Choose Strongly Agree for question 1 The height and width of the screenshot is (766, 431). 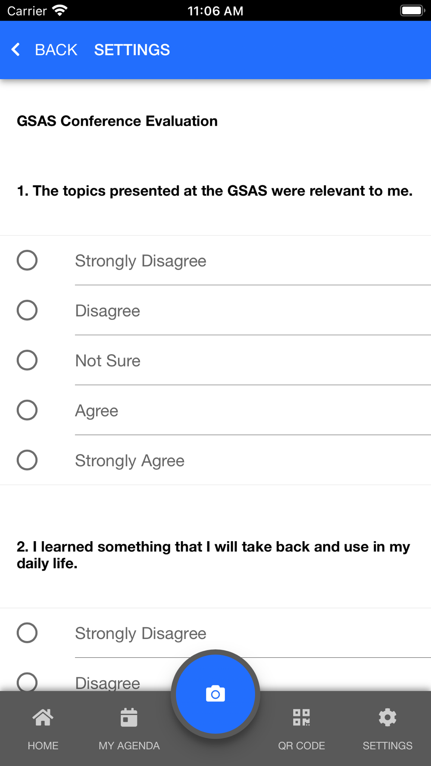(x=27, y=460)
